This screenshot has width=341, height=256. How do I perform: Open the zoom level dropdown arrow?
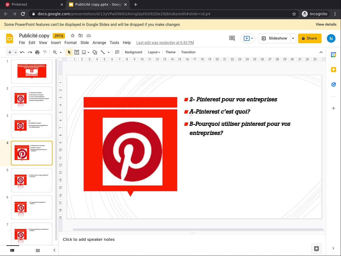tap(61, 52)
